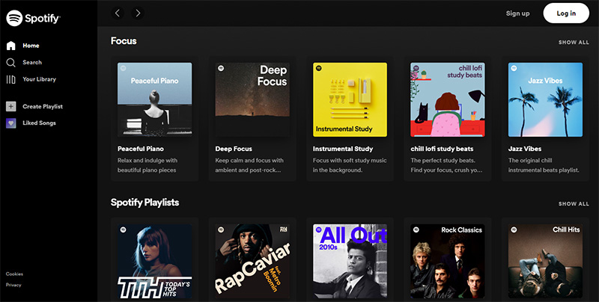
Task: Open the Instrumental Study cover art
Action: click(350, 99)
